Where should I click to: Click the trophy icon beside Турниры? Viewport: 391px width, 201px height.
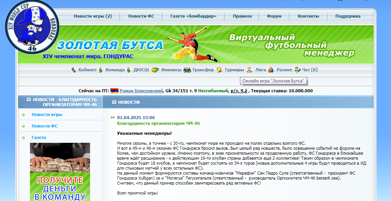coord(219,70)
